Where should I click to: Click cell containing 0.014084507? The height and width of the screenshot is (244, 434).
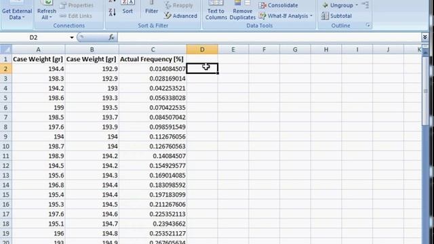[x=153, y=69]
